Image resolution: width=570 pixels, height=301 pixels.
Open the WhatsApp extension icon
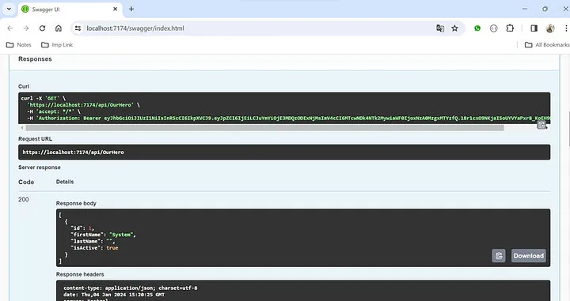[477, 28]
